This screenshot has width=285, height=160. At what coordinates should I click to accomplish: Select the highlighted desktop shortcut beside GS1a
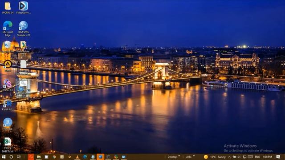[23, 88]
